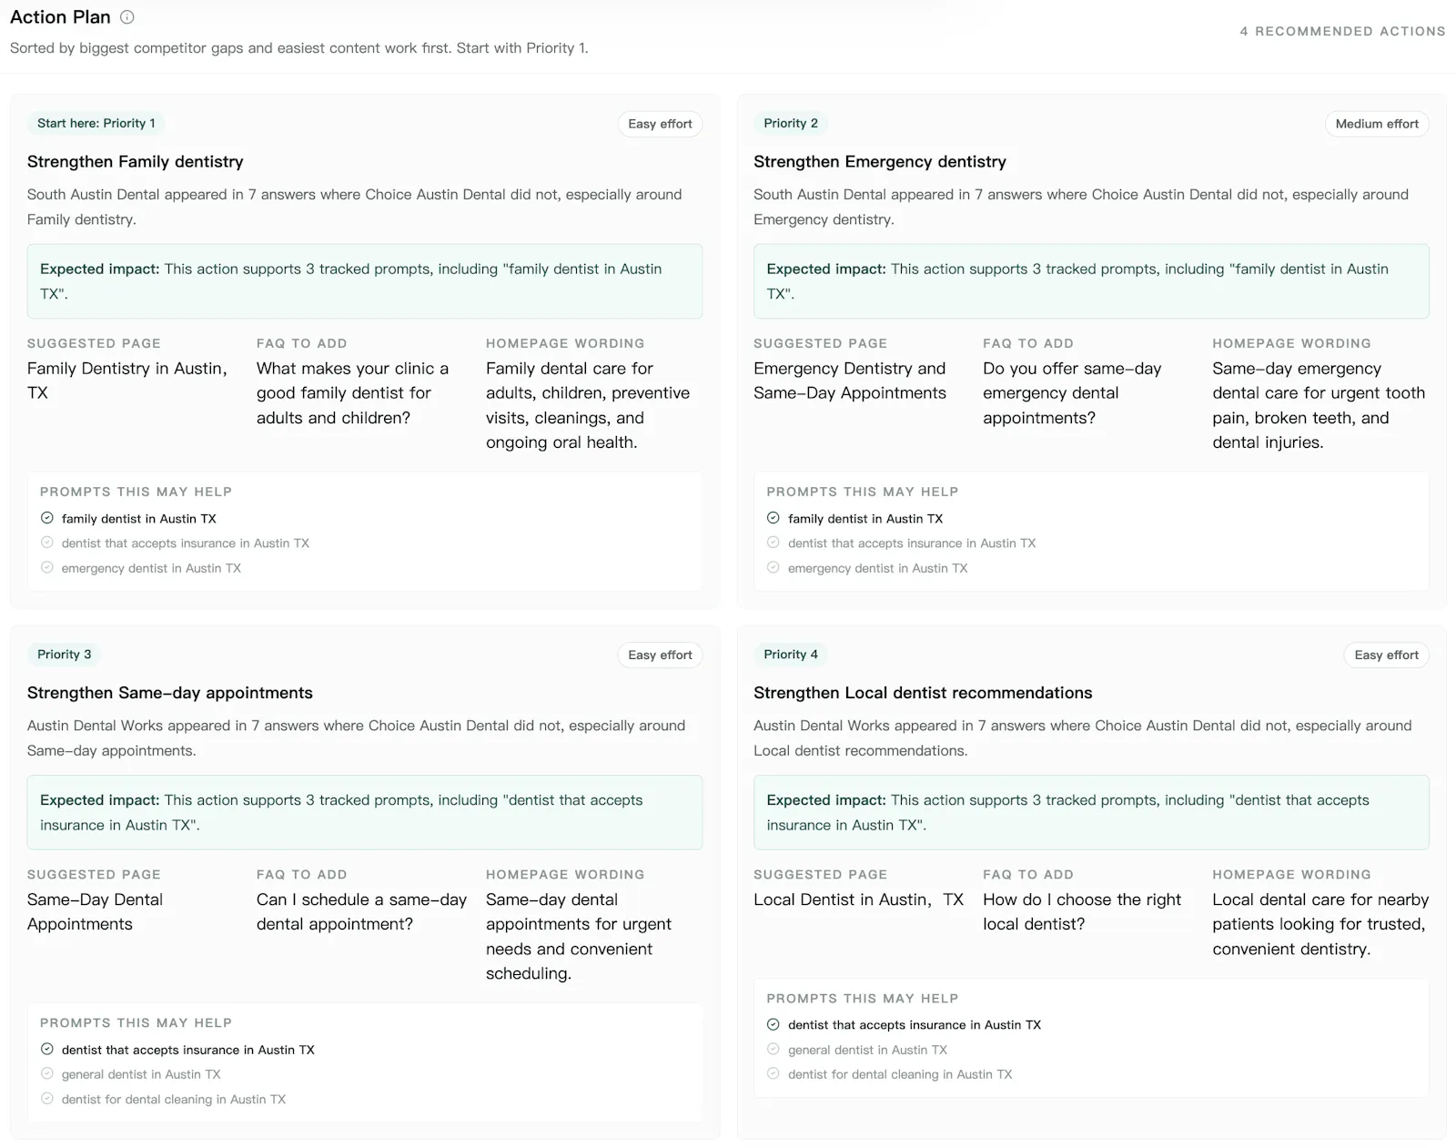Click Priority 3 prompt 'general dentist in Austin TX'
The height and width of the screenshot is (1148, 1456).
141,1074
